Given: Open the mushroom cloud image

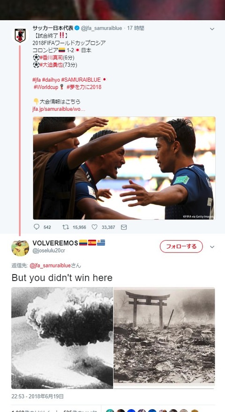Looking at the screenshot, I should 62,338.
